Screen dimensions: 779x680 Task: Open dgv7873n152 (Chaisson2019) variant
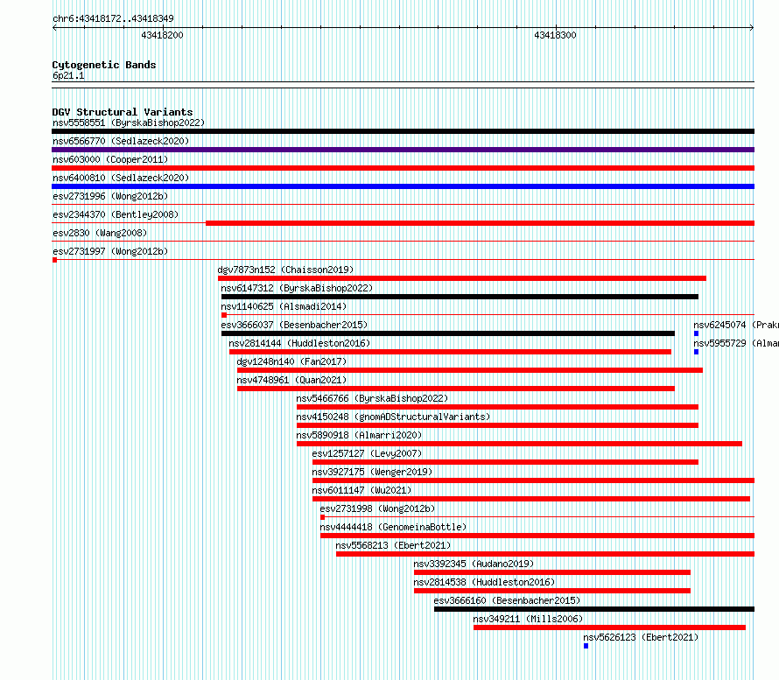[285, 270]
